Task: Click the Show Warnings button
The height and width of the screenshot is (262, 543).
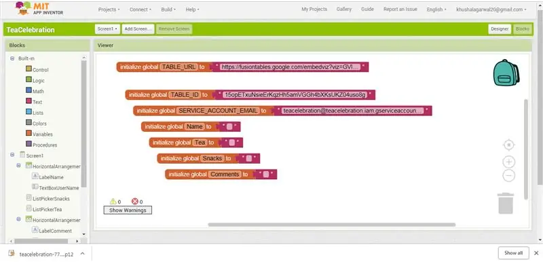Action: [x=128, y=210]
